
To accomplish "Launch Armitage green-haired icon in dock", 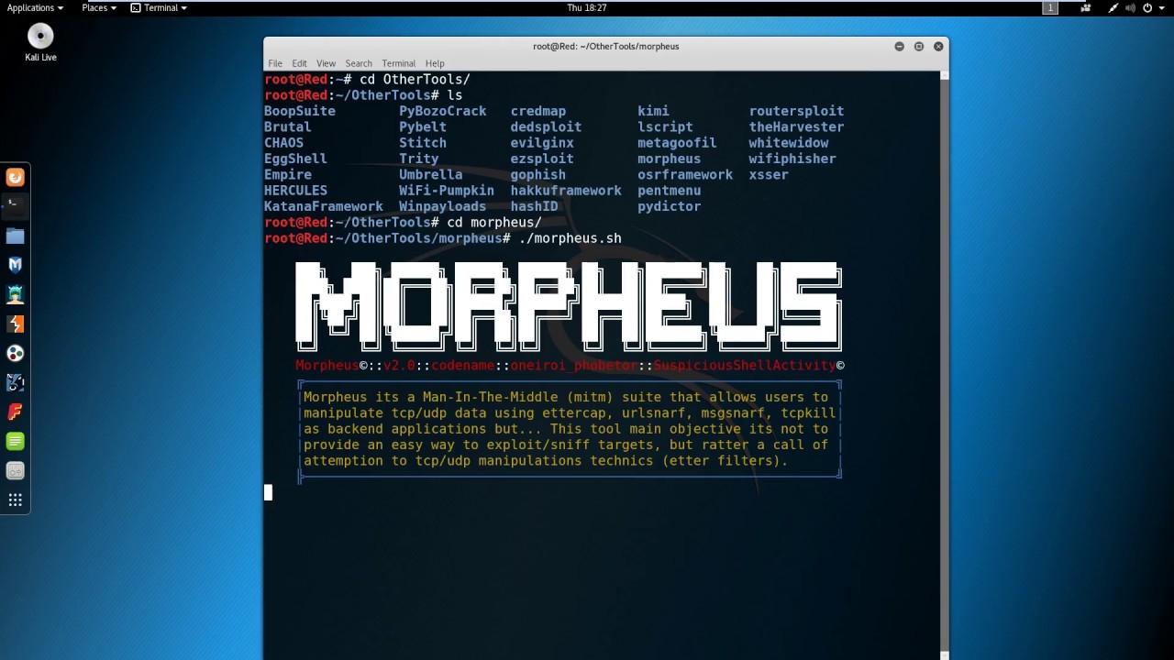I will coord(15,294).
